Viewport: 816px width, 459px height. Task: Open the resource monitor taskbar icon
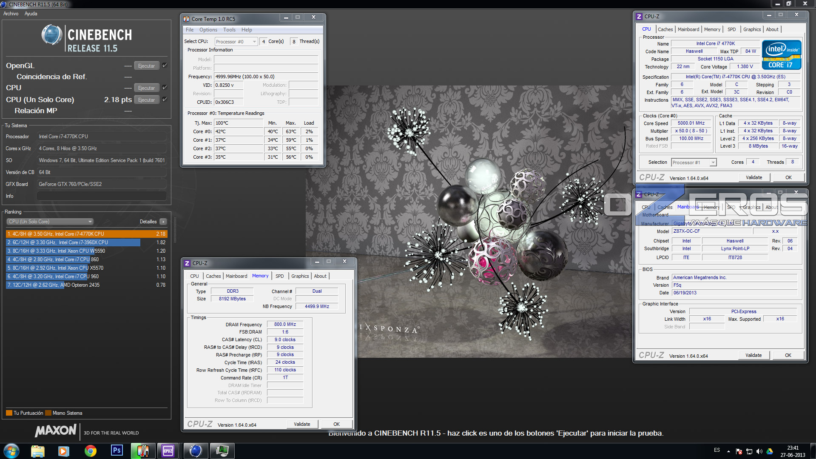pyautogui.click(x=222, y=451)
